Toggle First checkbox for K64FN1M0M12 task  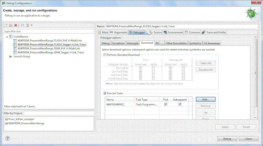166,104
